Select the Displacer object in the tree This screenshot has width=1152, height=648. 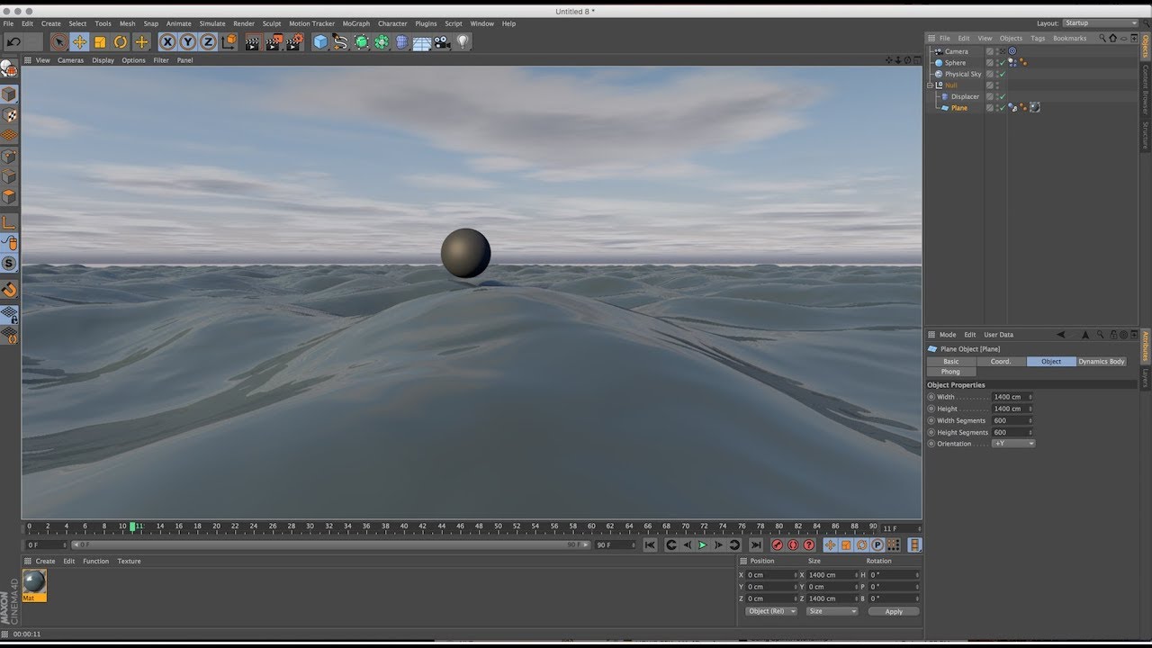965,96
